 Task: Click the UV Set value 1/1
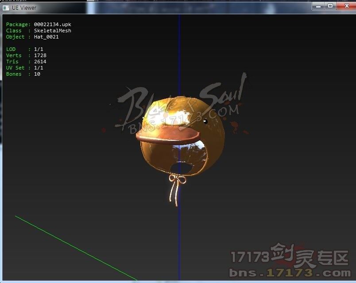39,68
